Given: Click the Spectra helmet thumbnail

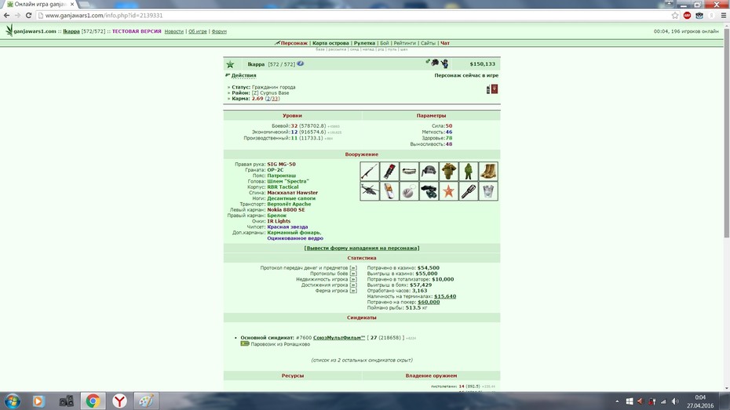Looking at the screenshot, I should [429, 172].
